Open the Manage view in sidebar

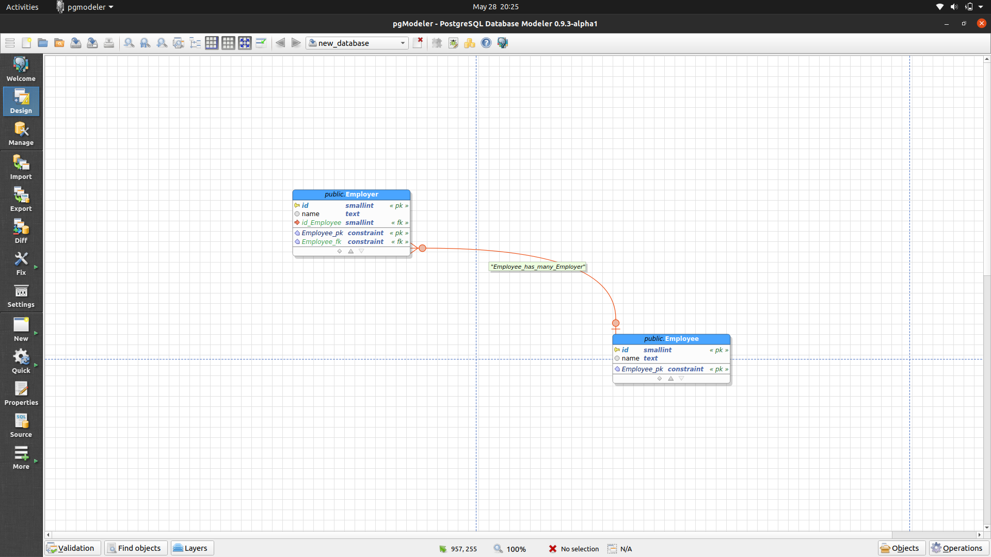(21, 134)
